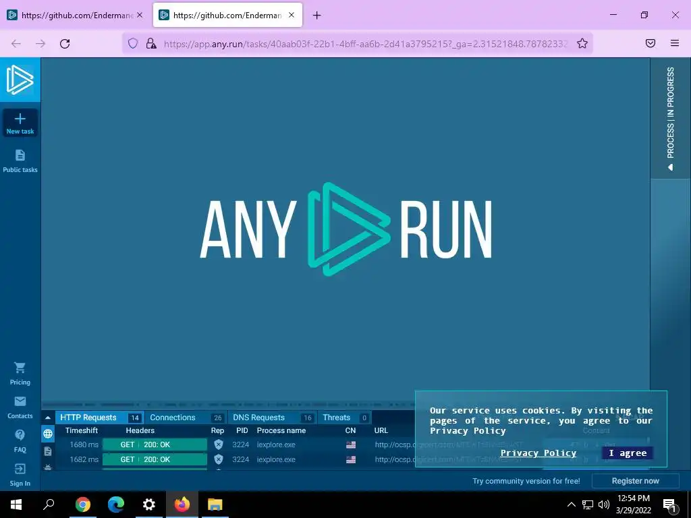This screenshot has width=691, height=518.
Task: Show hidden system tray icons chevron
Action: coord(571,505)
